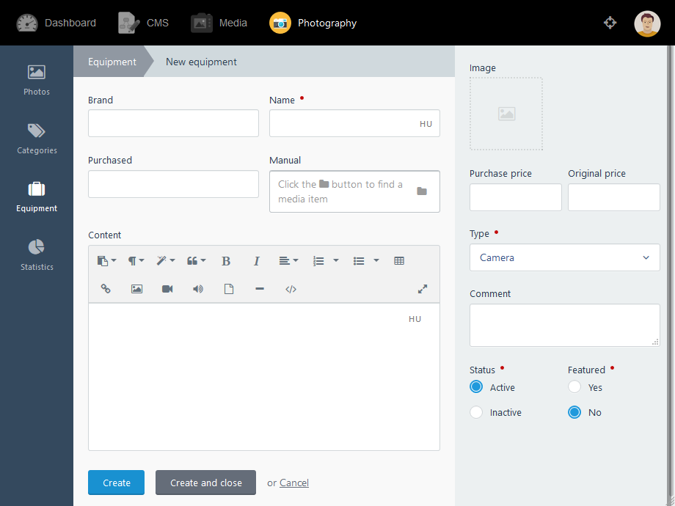The image size is (675, 506).
Task: Click the folder button in Manual field
Action: click(x=422, y=191)
